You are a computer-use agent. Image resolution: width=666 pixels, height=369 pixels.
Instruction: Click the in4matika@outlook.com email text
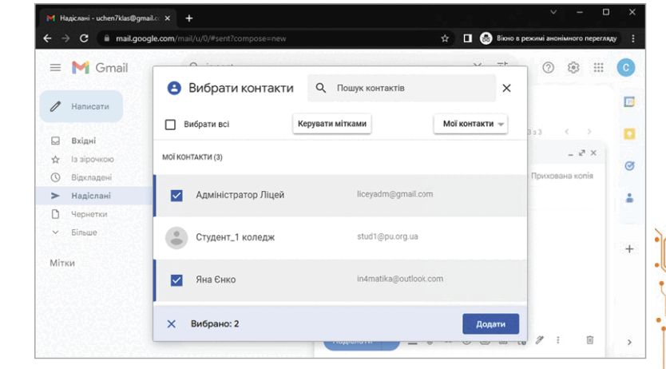400,279
